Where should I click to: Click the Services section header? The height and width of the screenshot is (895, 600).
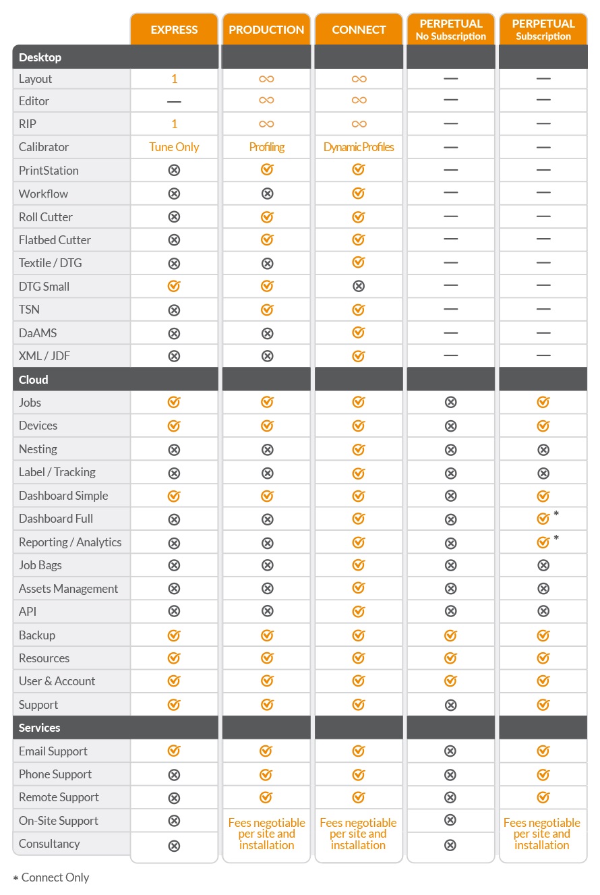(x=39, y=728)
